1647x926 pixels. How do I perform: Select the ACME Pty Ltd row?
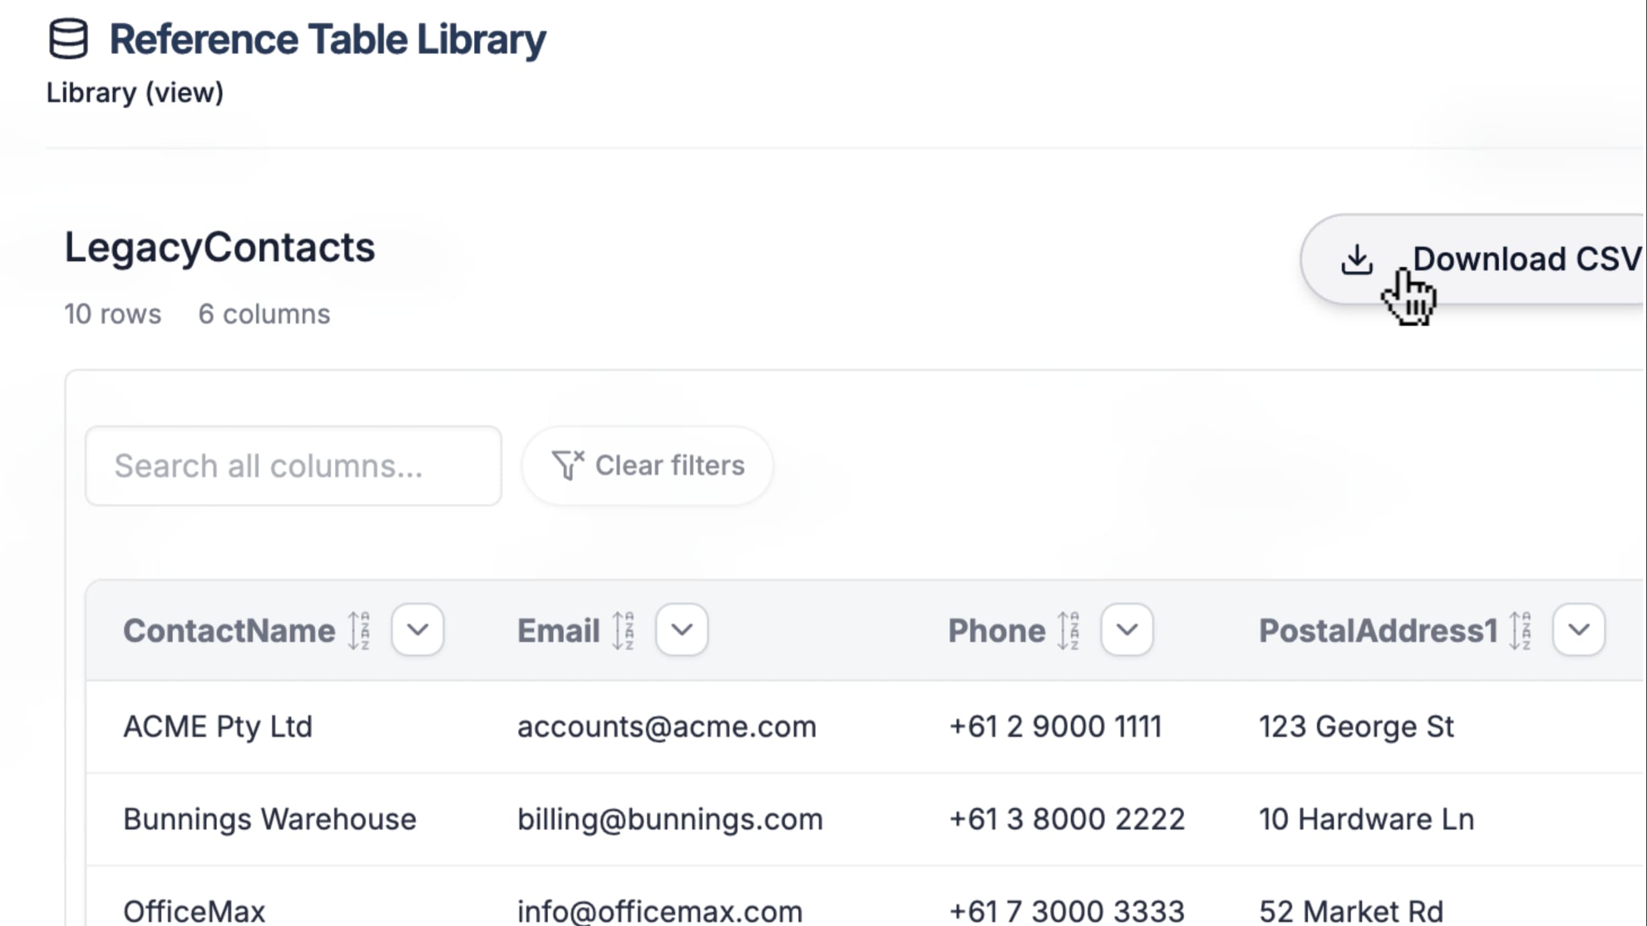pyautogui.click(x=218, y=726)
